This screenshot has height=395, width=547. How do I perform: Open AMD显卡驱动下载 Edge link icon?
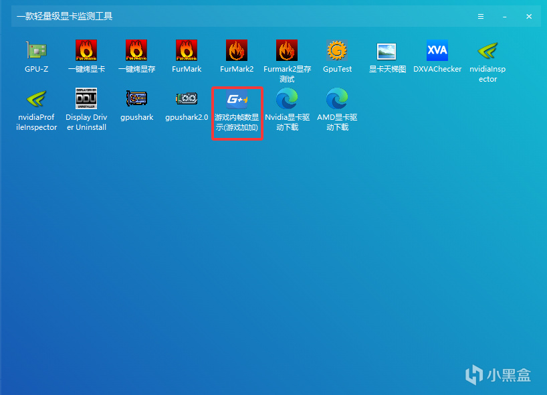tap(337, 99)
